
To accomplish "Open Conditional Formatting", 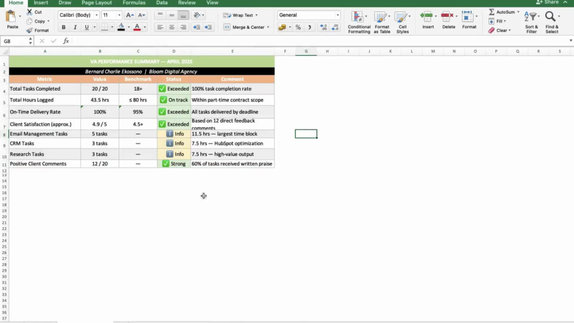I will 359,22.
